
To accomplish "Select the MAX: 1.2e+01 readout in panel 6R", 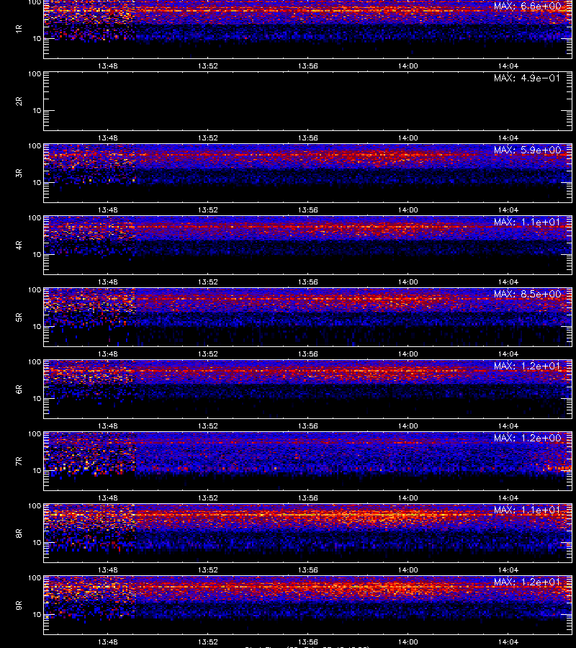I will [527, 366].
